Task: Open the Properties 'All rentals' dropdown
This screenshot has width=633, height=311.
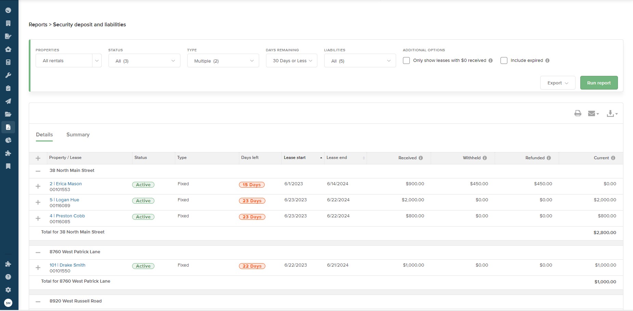Action: [x=68, y=60]
